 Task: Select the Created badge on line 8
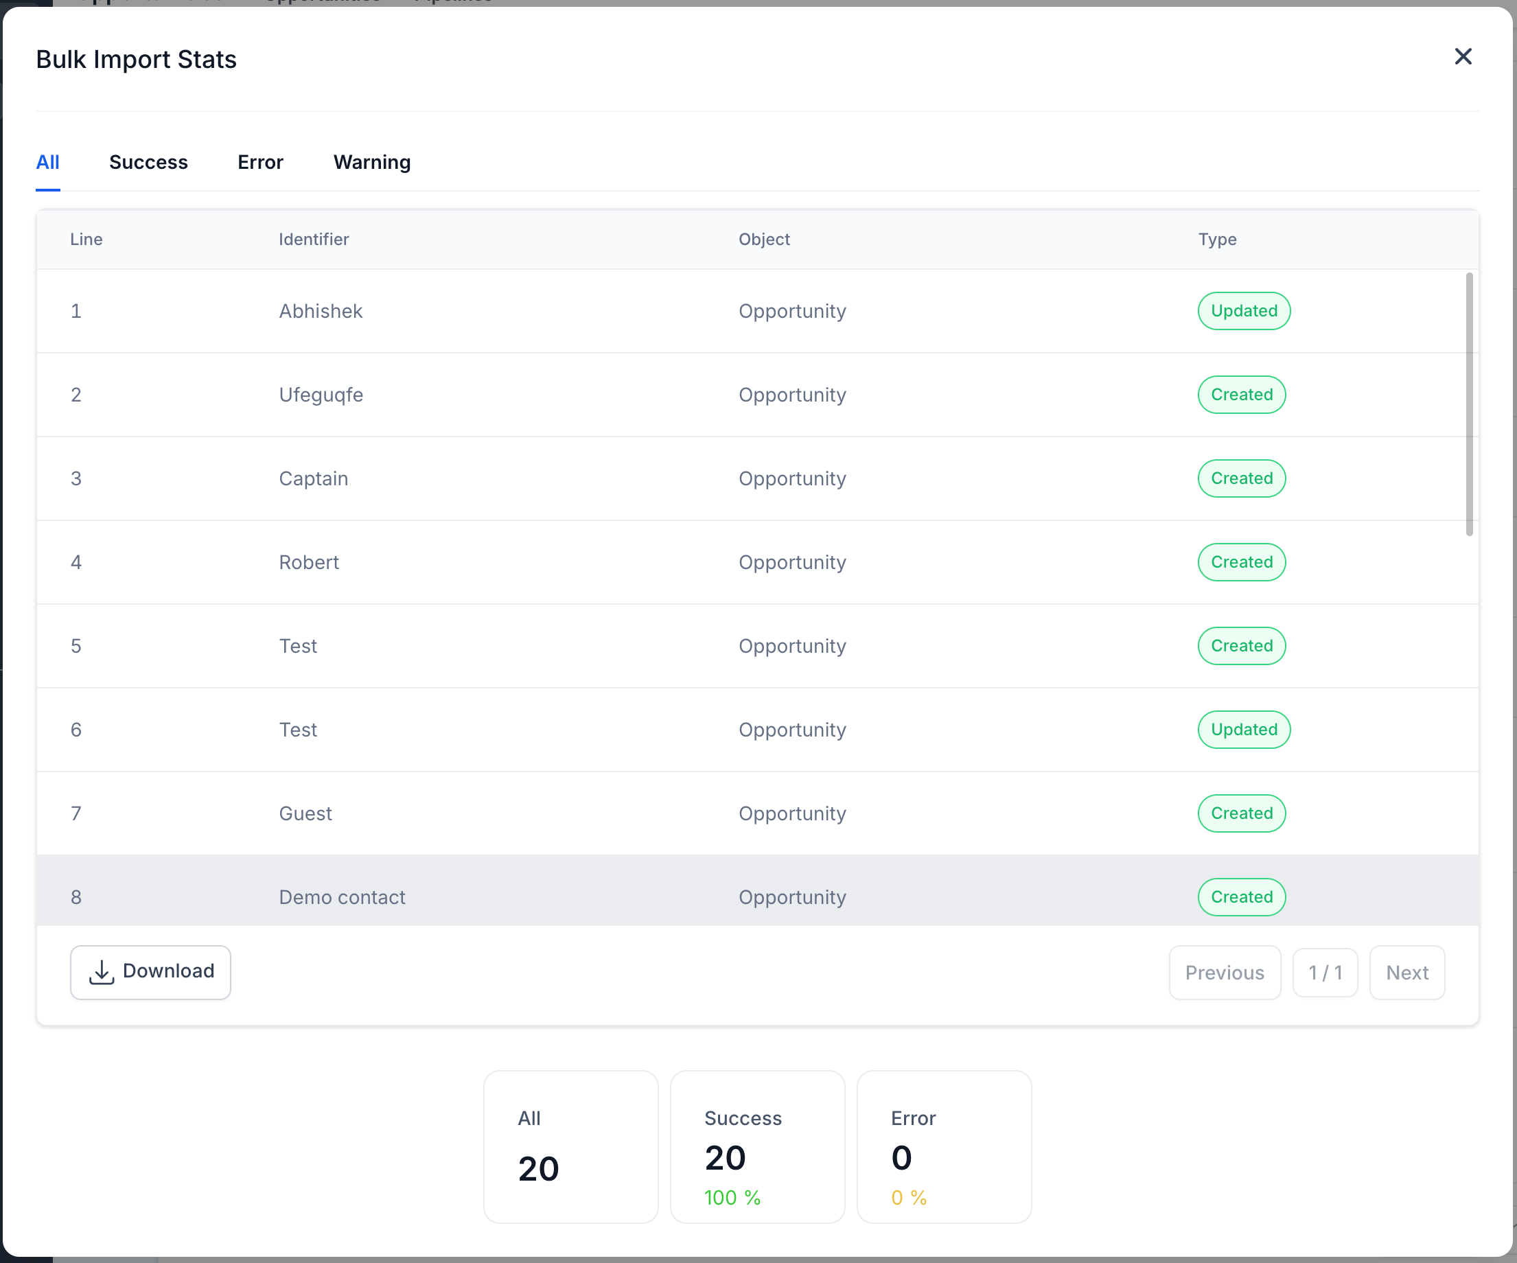tap(1240, 896)
